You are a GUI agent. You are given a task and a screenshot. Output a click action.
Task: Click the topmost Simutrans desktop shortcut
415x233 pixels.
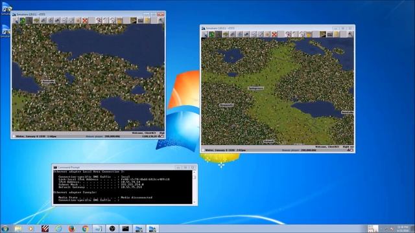click(6, 9)
